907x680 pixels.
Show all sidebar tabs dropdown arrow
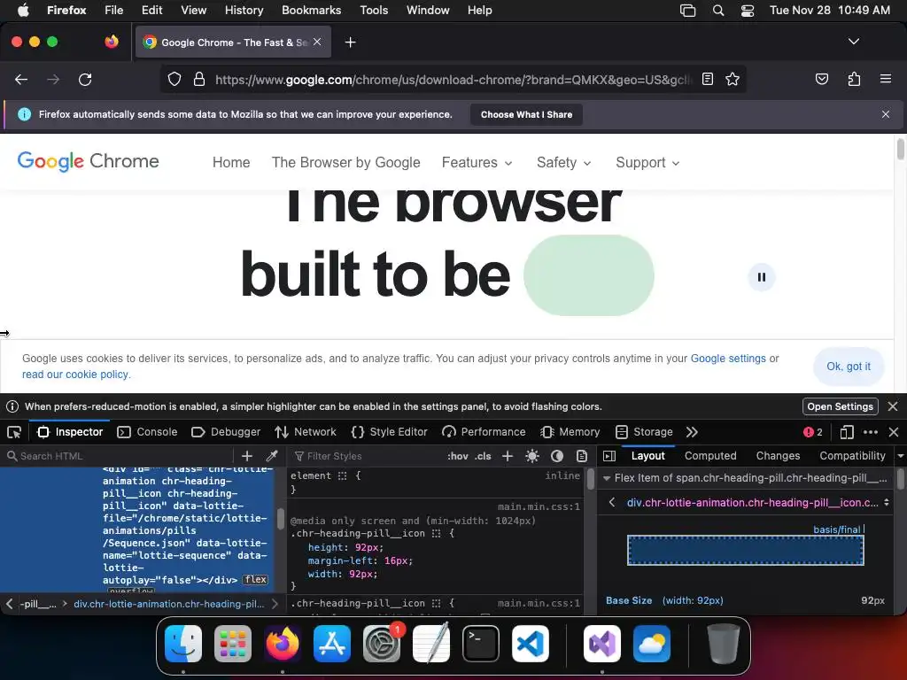pyautogui.click(x=901, y=456)
